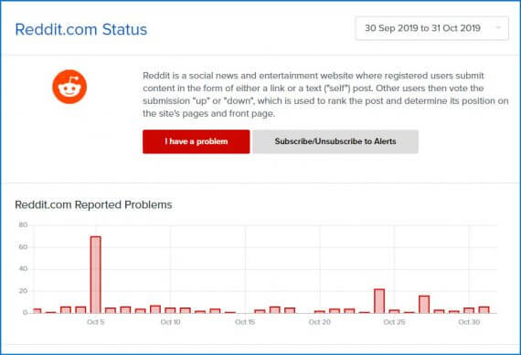Click the Reddit.com Reported Problems heading

coord(94,204)
